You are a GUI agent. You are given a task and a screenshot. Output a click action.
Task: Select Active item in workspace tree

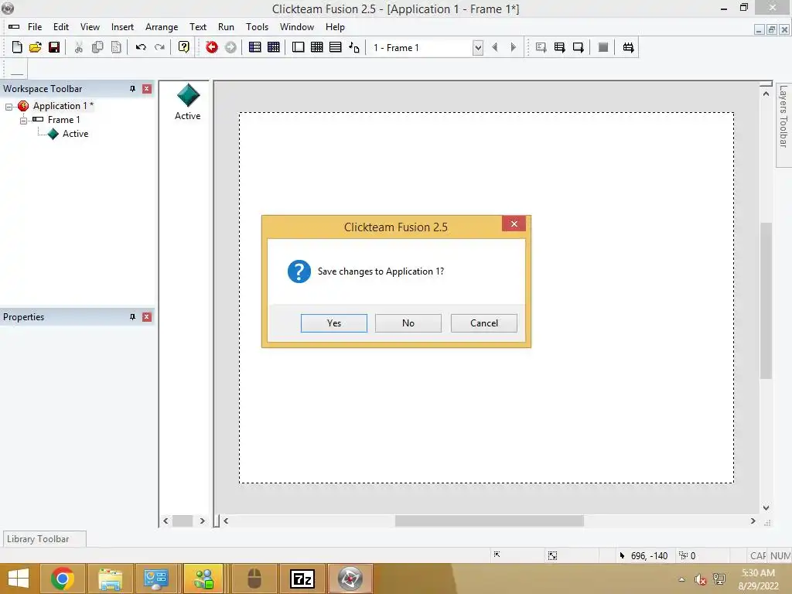coord(75,134)
